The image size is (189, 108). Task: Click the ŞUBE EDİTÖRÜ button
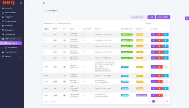163,17
